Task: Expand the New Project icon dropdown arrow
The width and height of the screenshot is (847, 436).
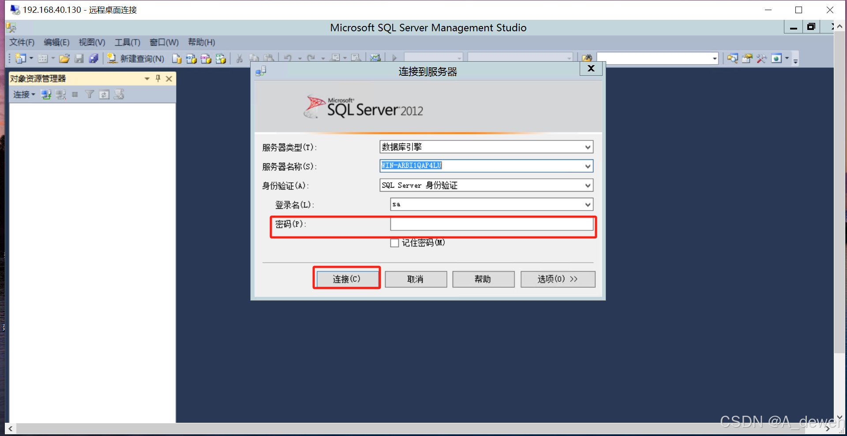Action: [31, 58]
